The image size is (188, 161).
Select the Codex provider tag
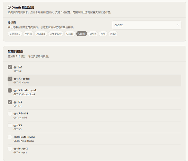[82, 34]
